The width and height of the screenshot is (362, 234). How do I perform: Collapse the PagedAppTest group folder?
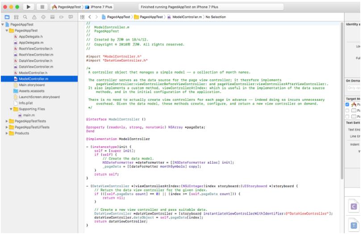[7, 30]
